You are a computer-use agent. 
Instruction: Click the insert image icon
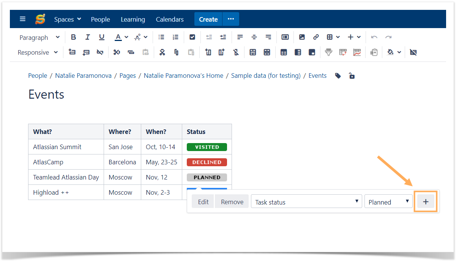click(x=302, y=37)
